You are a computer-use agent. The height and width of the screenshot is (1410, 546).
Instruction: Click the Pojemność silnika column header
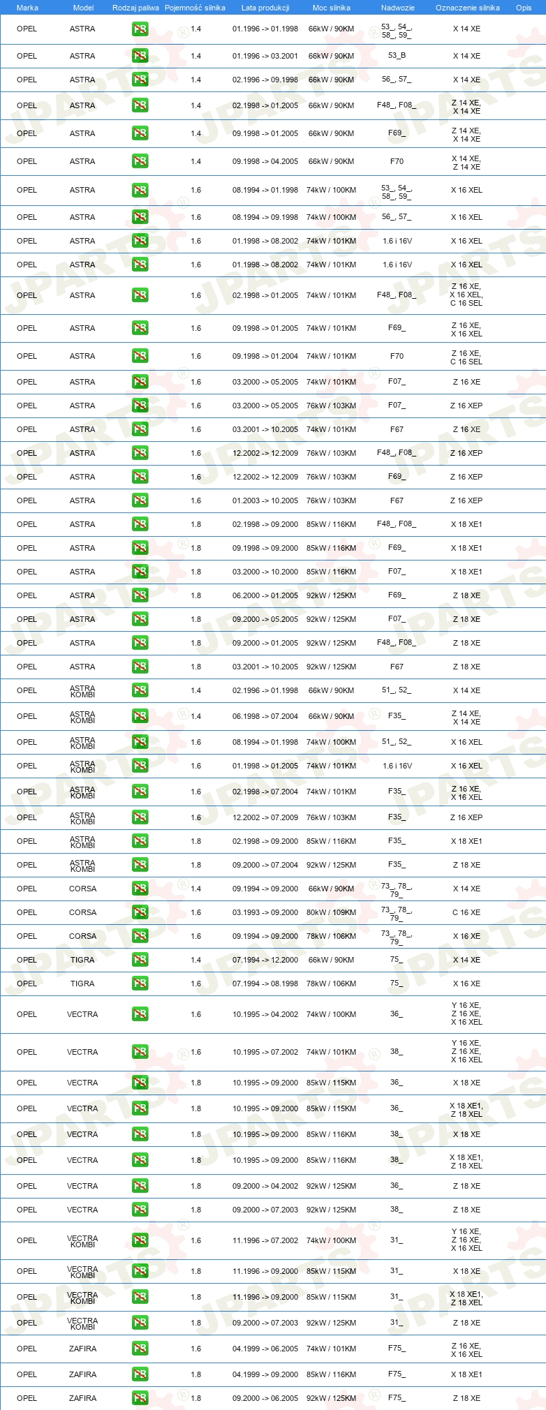pos(195,8)
